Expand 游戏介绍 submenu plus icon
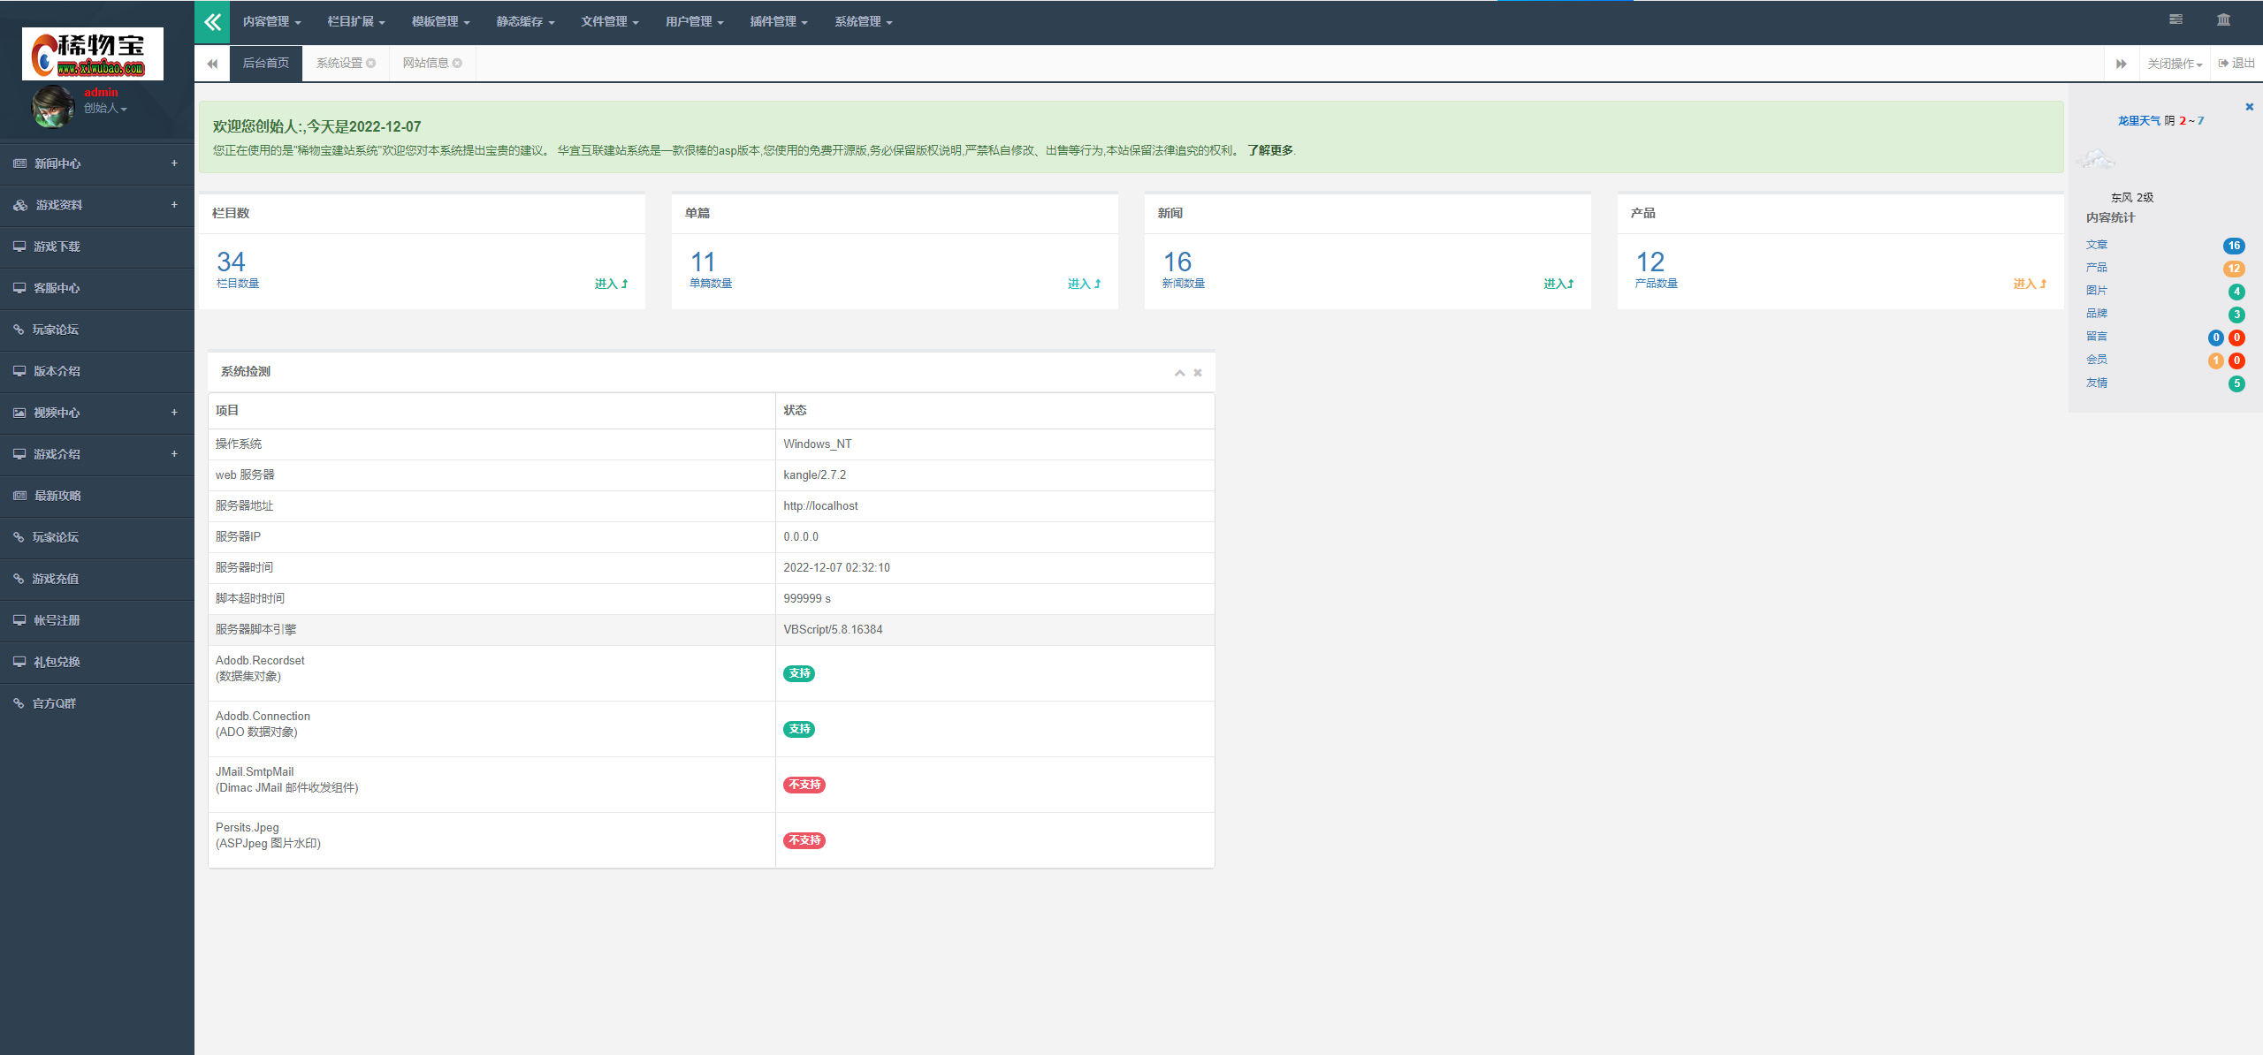The height and width of the screenshot is (1055, 2263). click(174, 454)
